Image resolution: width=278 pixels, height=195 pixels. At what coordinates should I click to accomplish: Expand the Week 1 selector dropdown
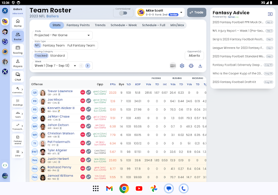pos(55,66)
